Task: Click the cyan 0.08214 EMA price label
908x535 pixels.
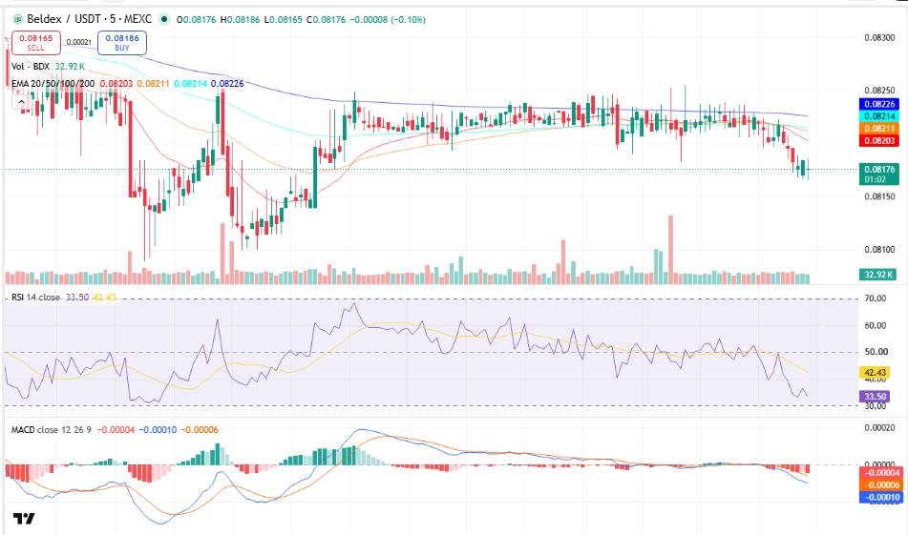Action: (879, 116)
